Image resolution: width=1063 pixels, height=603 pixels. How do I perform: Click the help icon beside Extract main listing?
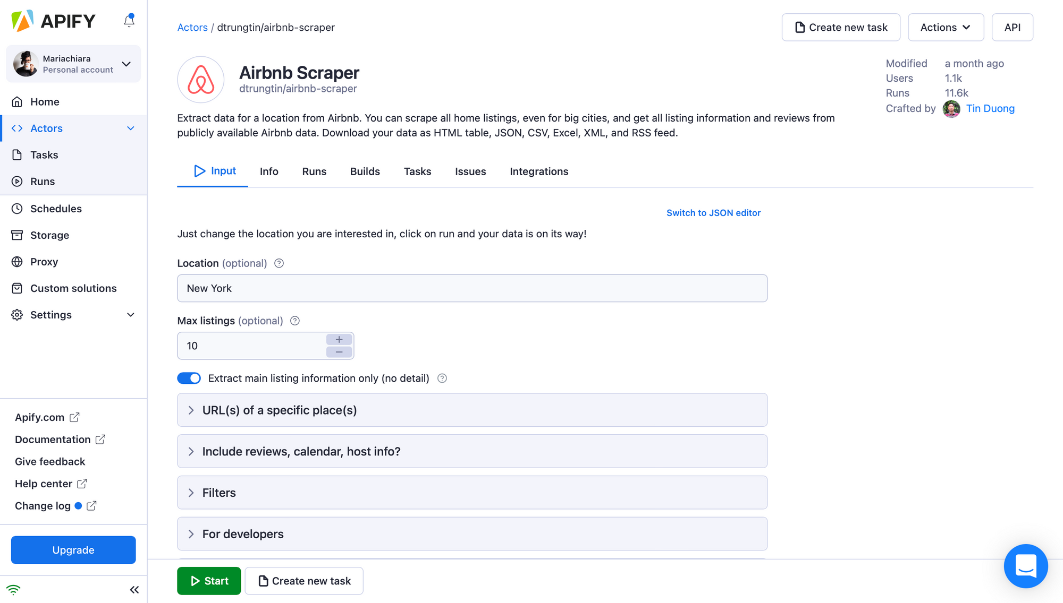(x=442, y=378)
